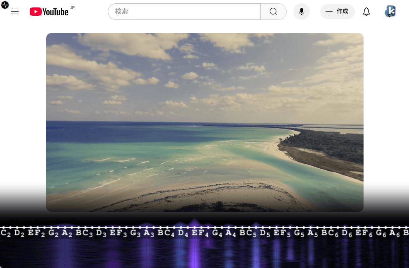Select the G6 note label
This screenshot has height=268, width=409.
[381, 233]
